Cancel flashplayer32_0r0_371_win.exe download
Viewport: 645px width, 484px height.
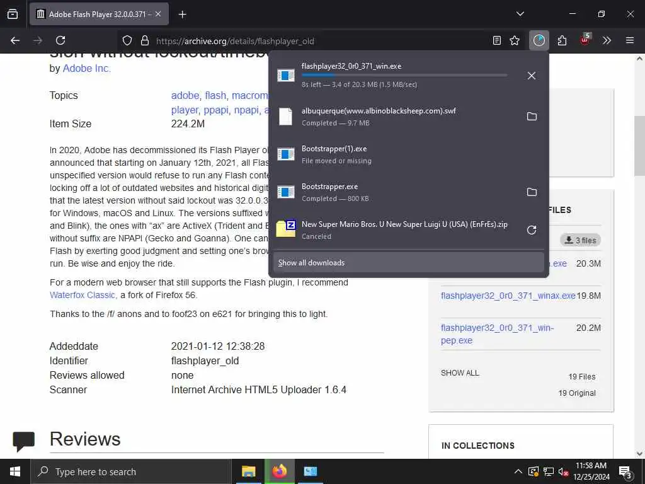click(x=532, y=76)
